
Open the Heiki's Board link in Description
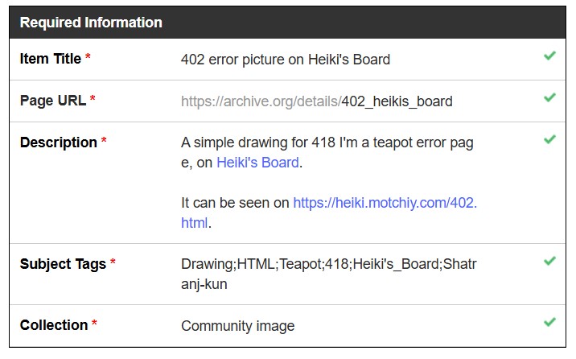point(257,163)
